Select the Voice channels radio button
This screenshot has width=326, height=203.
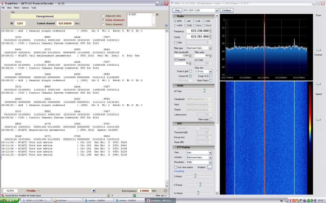[x=103, y=24]
